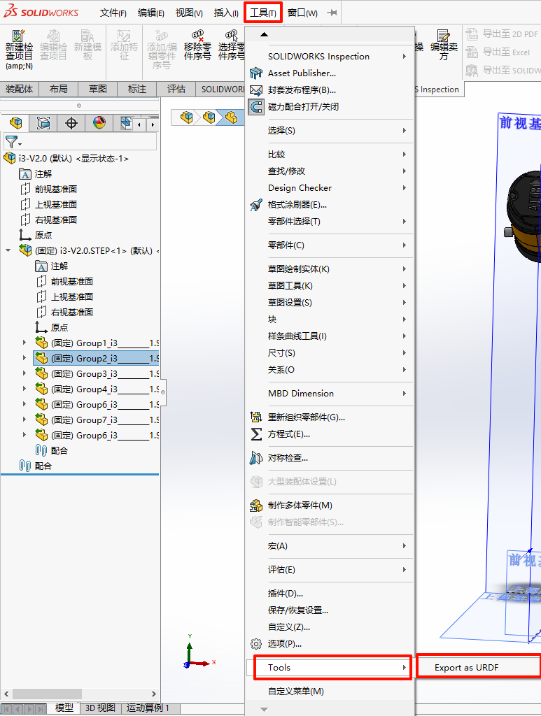Click the 移除零件序号 toolbar icon
Viewport: 541px width, 716px height.
(198, 36)
